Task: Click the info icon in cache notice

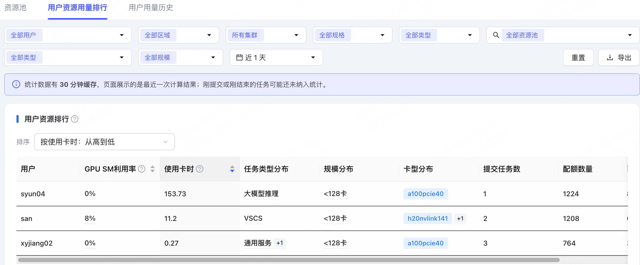Action: pos(16,84)
